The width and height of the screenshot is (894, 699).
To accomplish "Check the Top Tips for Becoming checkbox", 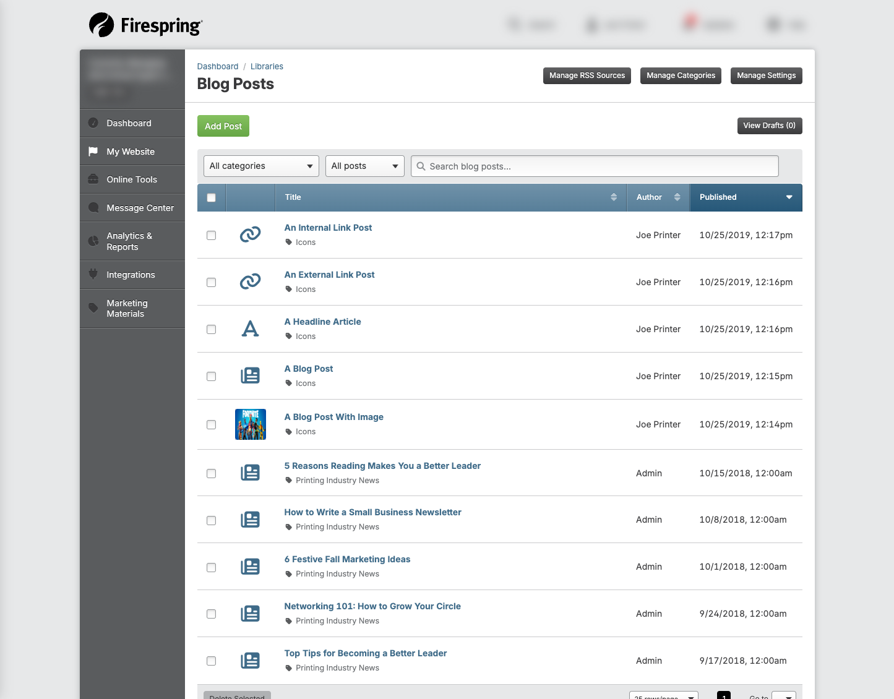I will pyautogui.click(x=212, y=661).
